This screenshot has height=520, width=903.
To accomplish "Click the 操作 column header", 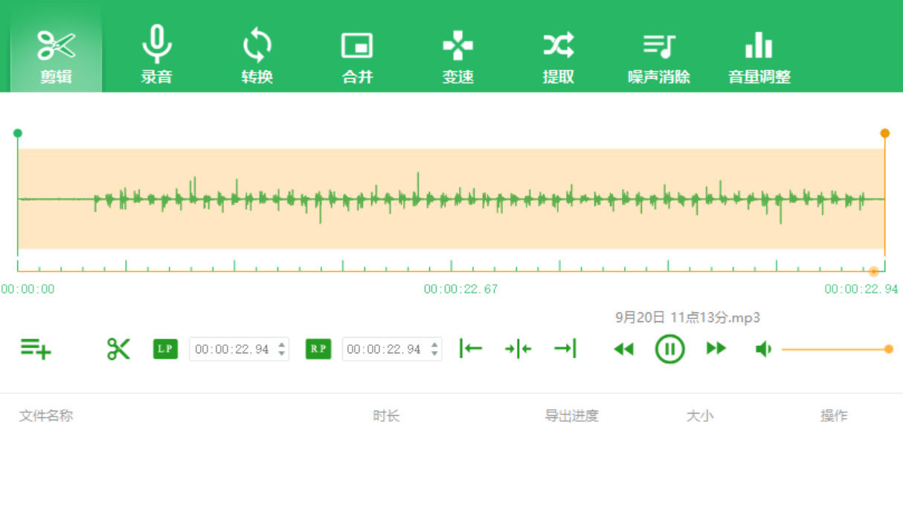I will (834, 416).
